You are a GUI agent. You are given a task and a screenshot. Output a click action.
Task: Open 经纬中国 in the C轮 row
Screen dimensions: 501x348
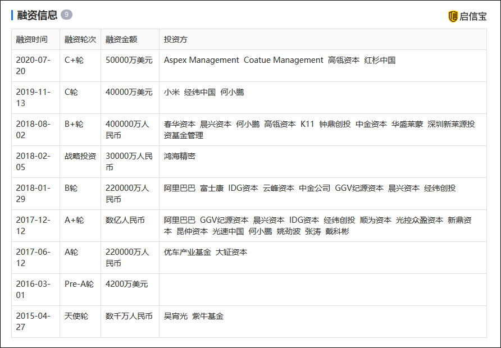tap(200, 92)
